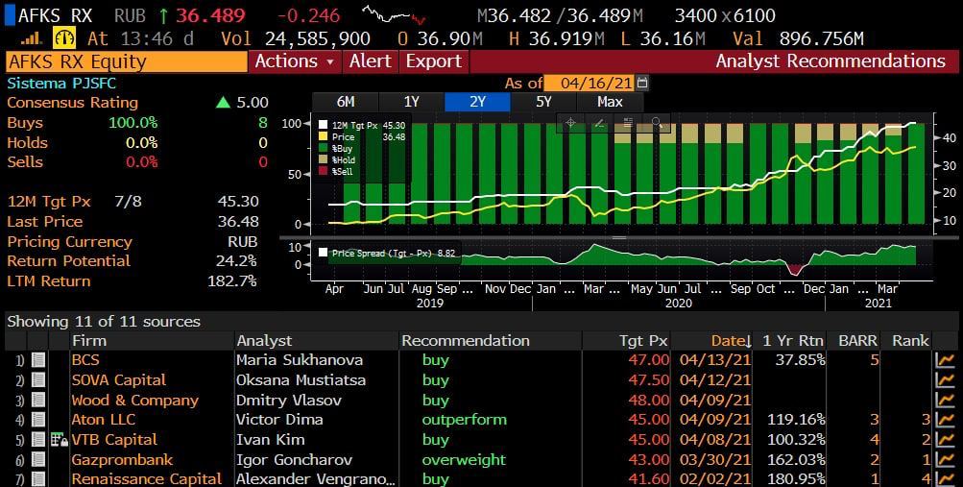
Task: Click the blue indicator beside AFKS RX ticker
Action: (x=10, y=14)
